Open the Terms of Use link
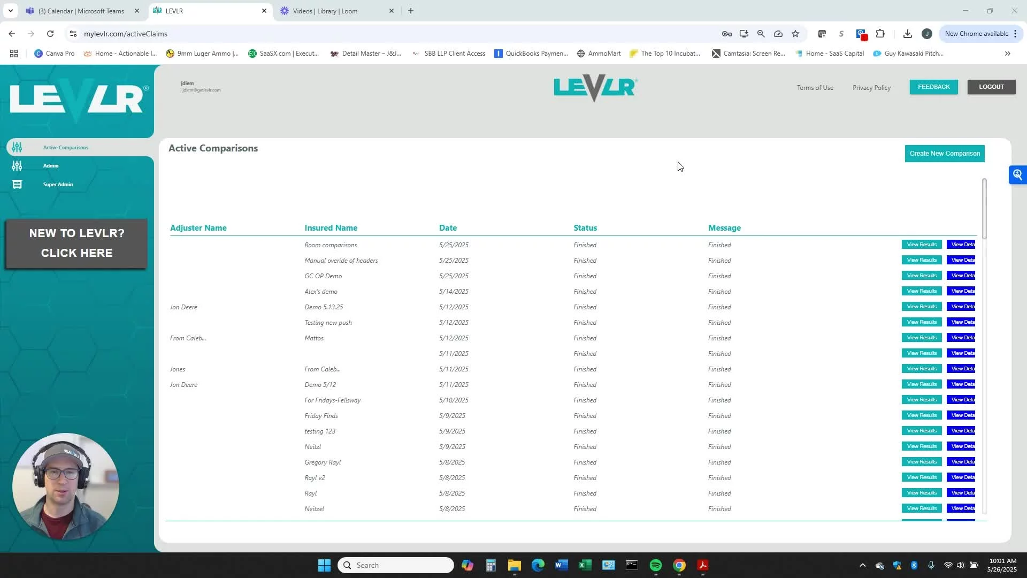The image size is (1027, 578). point(815,88)
